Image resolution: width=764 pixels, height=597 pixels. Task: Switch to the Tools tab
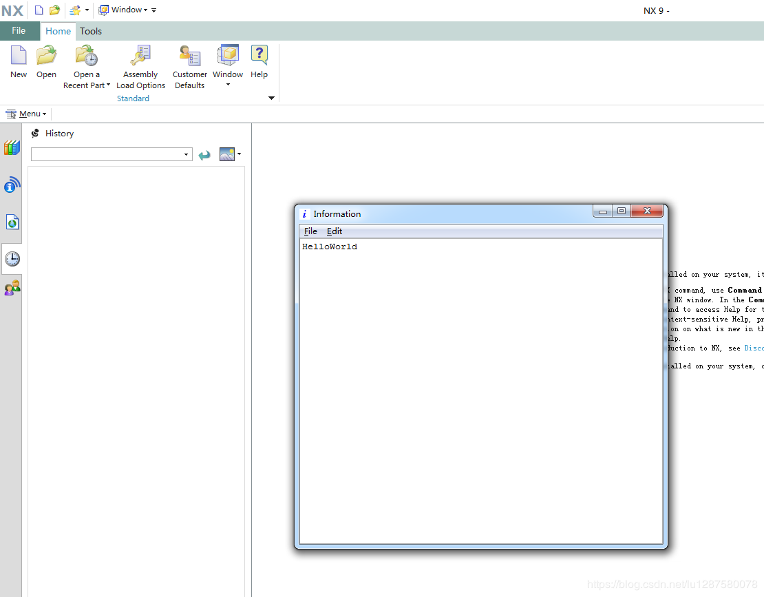point(91,31)
